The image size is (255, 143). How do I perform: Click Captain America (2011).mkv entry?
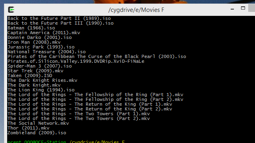(x=44, y=33)
